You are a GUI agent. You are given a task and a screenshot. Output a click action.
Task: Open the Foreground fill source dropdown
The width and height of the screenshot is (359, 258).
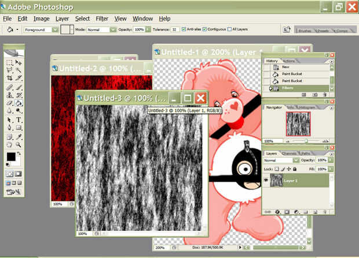tap(55, 29)
